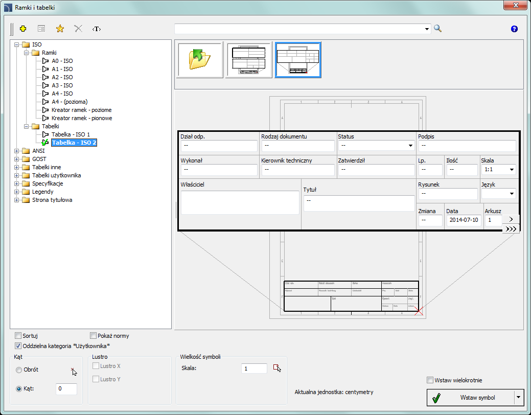Click the yellow plus add icon
This screenshot has height=415, width=531.
click(23, 29)
